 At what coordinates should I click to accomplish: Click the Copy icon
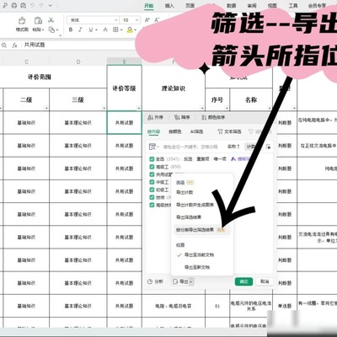click(x=51, y=29)
